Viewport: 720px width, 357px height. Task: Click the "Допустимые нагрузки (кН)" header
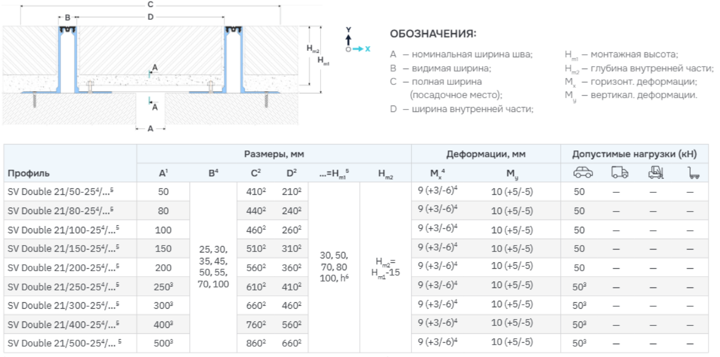tap(634, 154)
